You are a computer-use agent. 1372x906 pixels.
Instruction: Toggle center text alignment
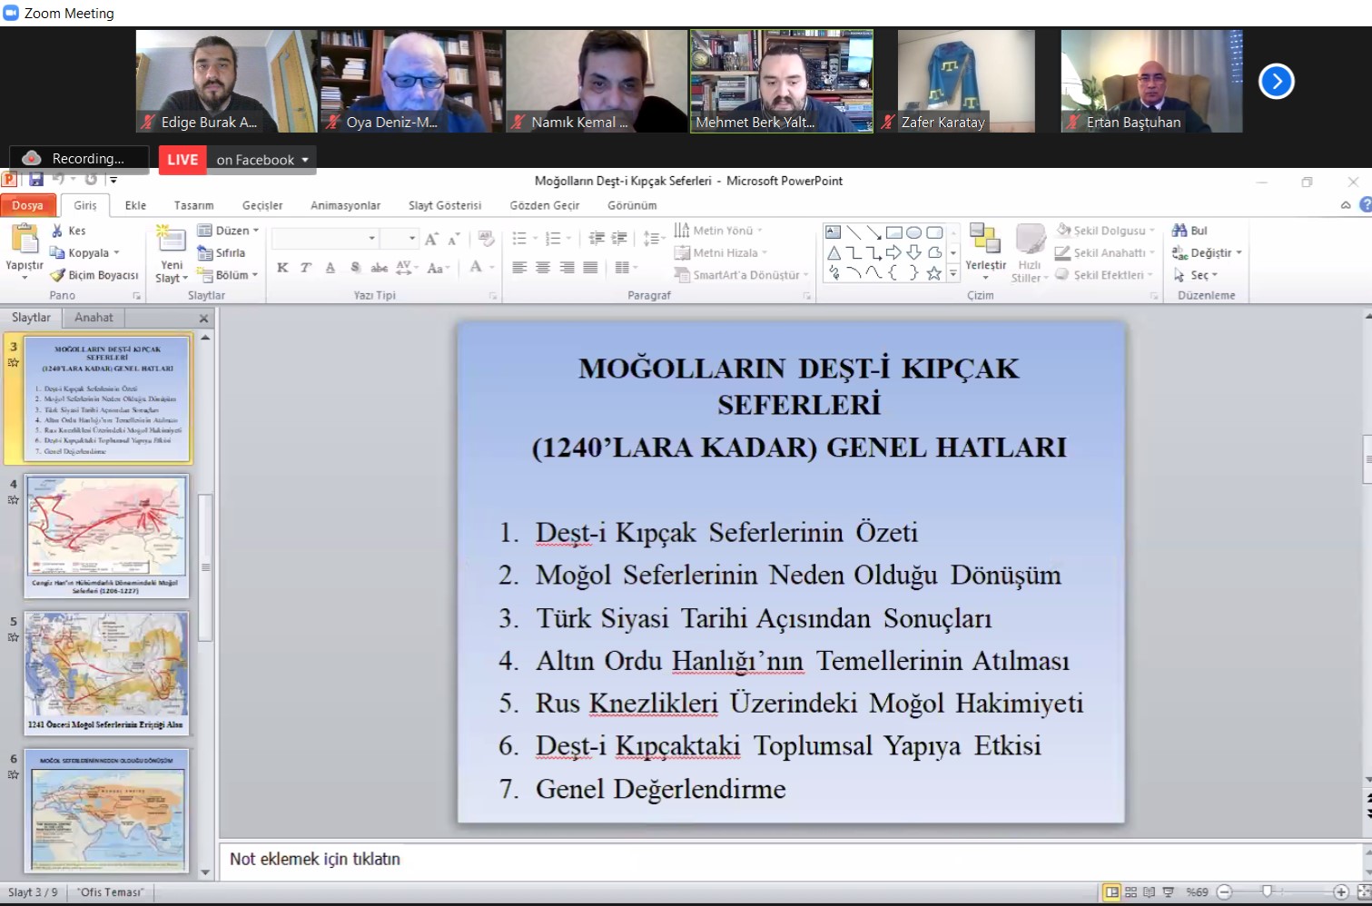tap(543, 268)
